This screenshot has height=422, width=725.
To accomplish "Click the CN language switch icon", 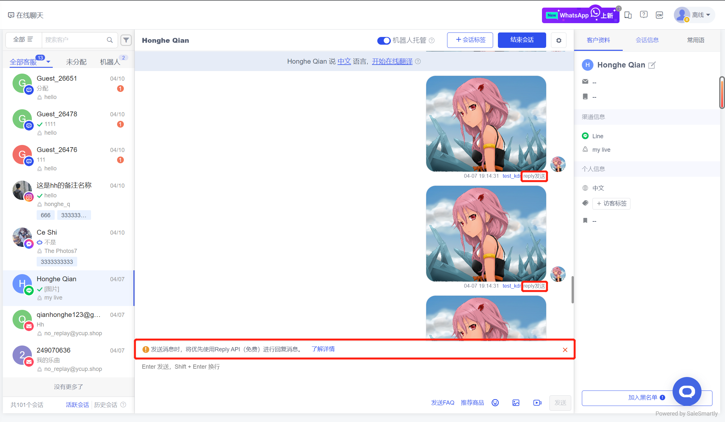I will click(x=659, y=15).
